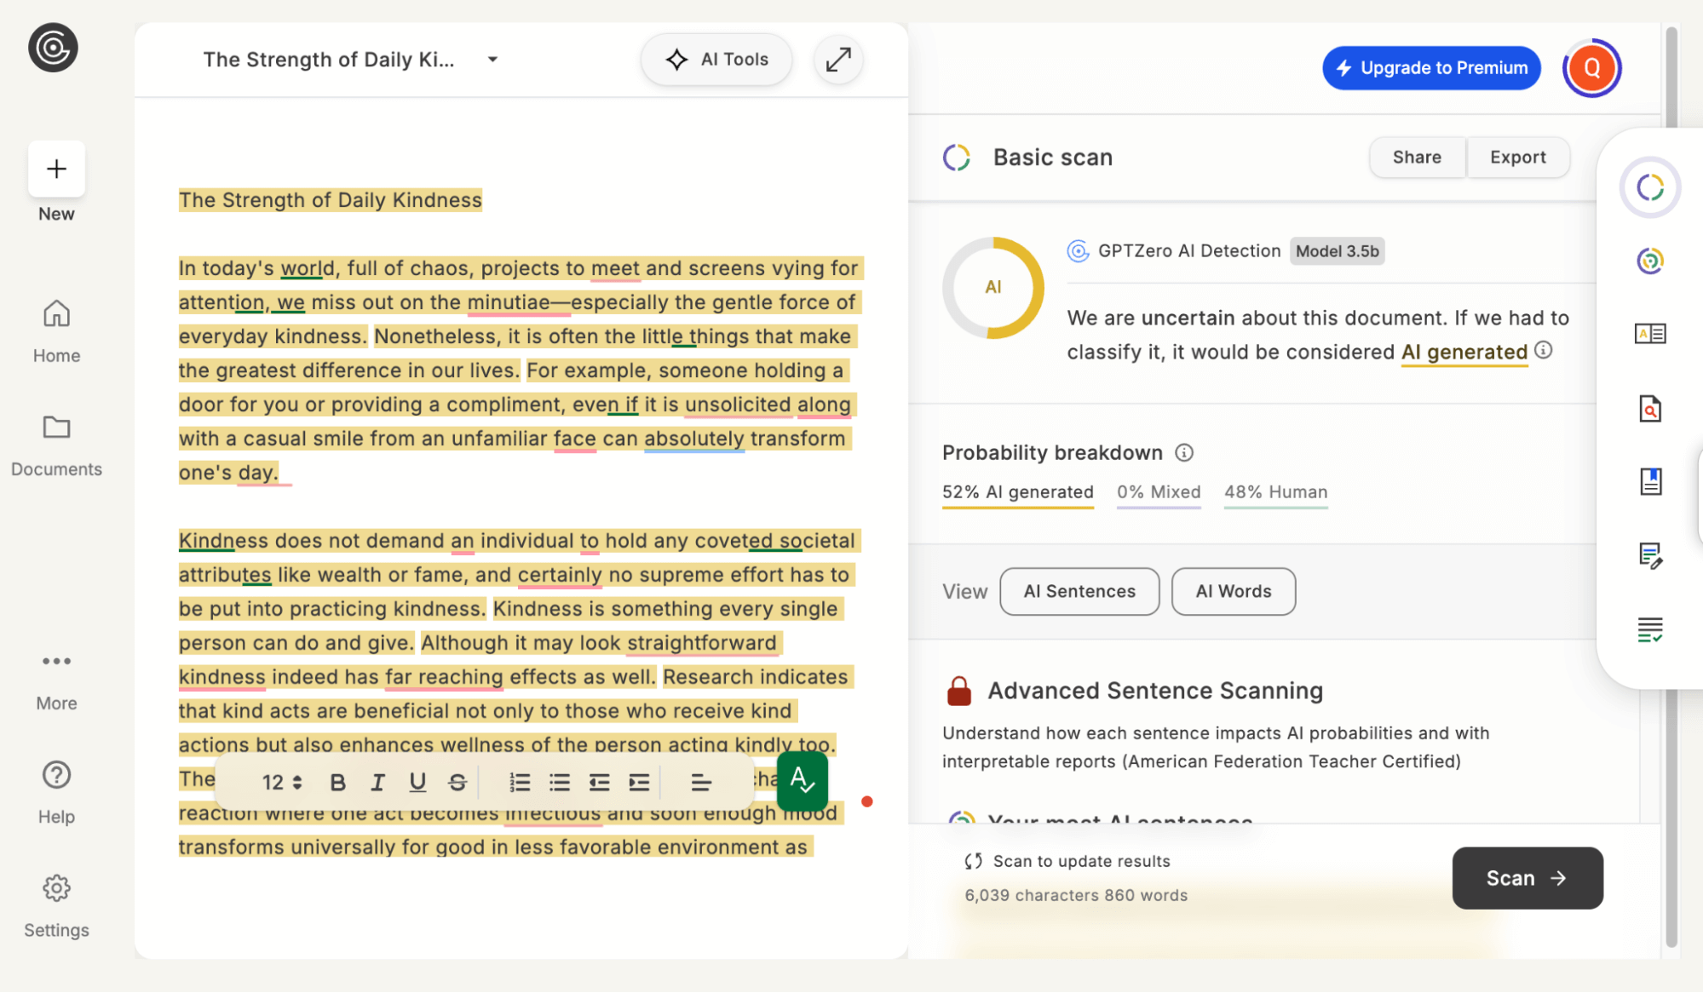Click the Export button
1703x993 pixels.
(x=1517, y=158)
